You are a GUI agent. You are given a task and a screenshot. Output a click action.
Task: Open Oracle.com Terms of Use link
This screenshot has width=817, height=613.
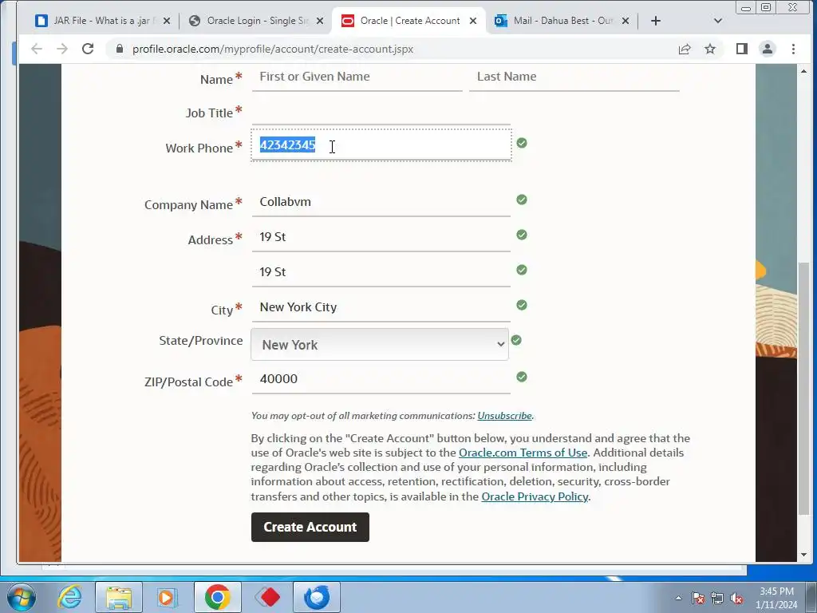click(523, 453)
